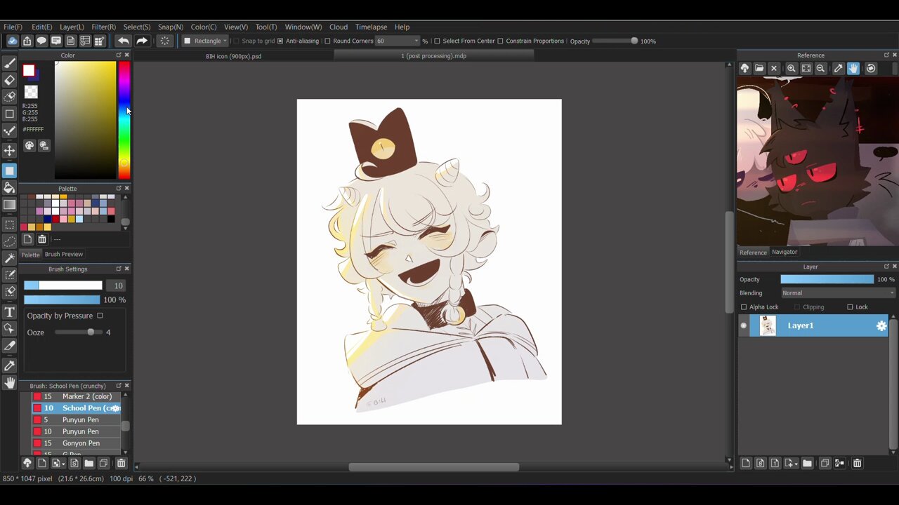Click the speech bubble icon in top toolbar

click(x=41, y=41)
